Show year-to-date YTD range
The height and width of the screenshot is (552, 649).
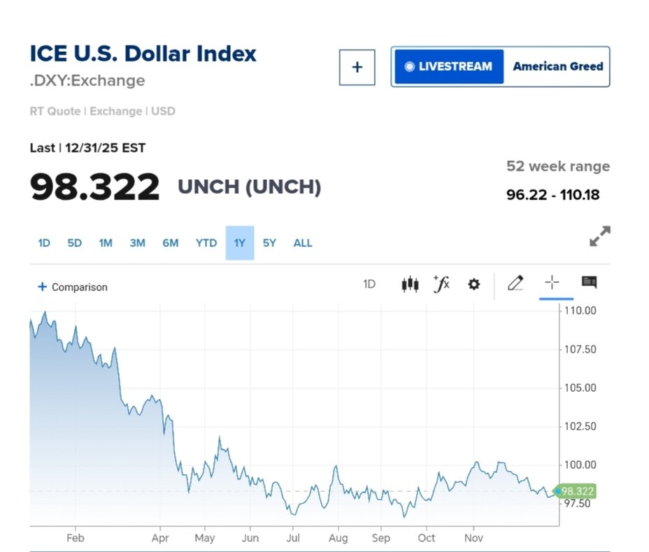pyautogui.click(x=206, y=243)
